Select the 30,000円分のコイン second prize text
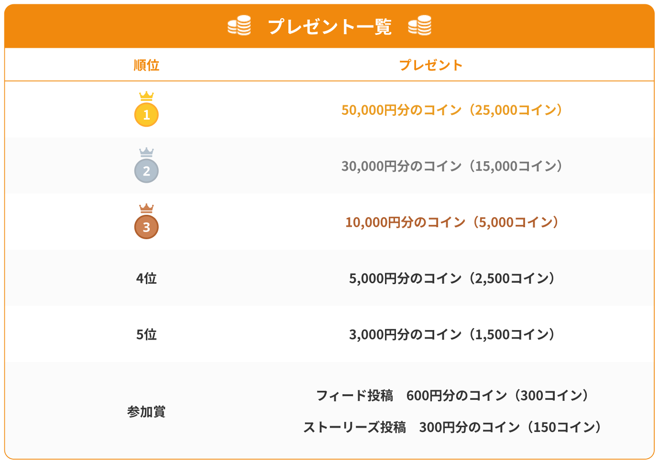 tap(451, 166)
